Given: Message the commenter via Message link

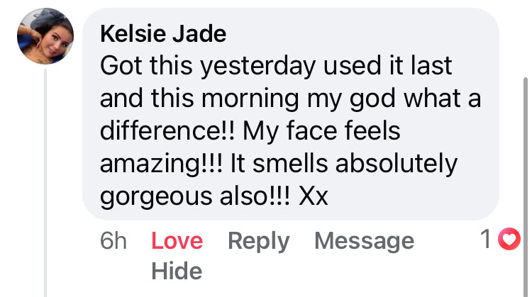Looking at the screenshot, I should [x=364, y=241].
